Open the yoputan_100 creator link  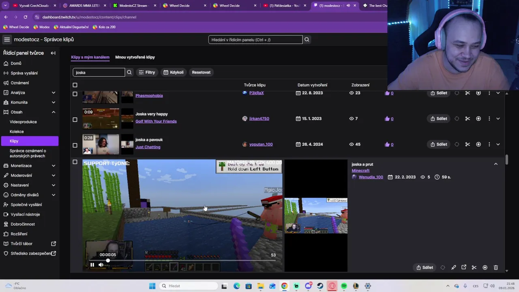[261, 144]
